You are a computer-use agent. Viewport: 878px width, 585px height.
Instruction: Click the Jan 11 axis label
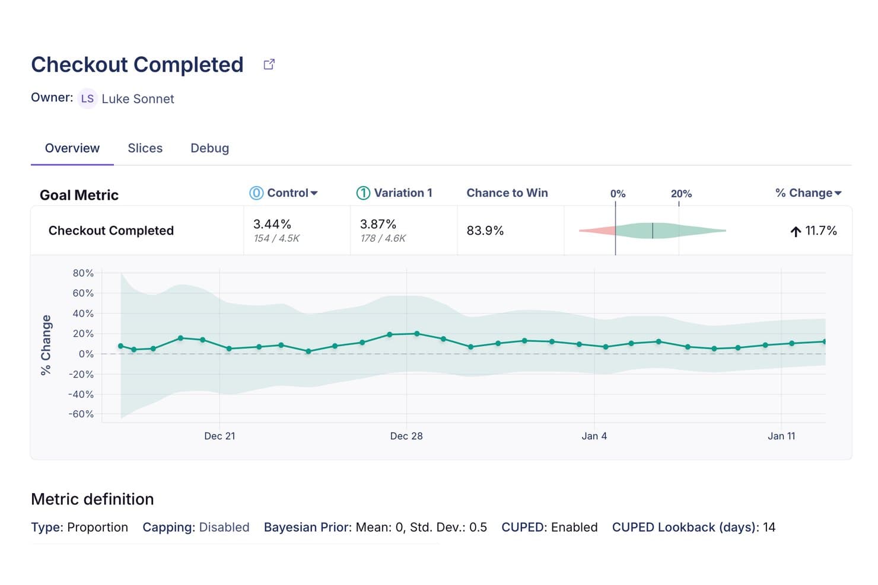tap(781, 436)
